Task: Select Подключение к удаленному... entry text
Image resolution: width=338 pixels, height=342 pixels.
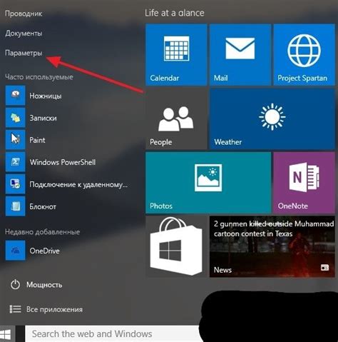Action: [x=78, y=184]
